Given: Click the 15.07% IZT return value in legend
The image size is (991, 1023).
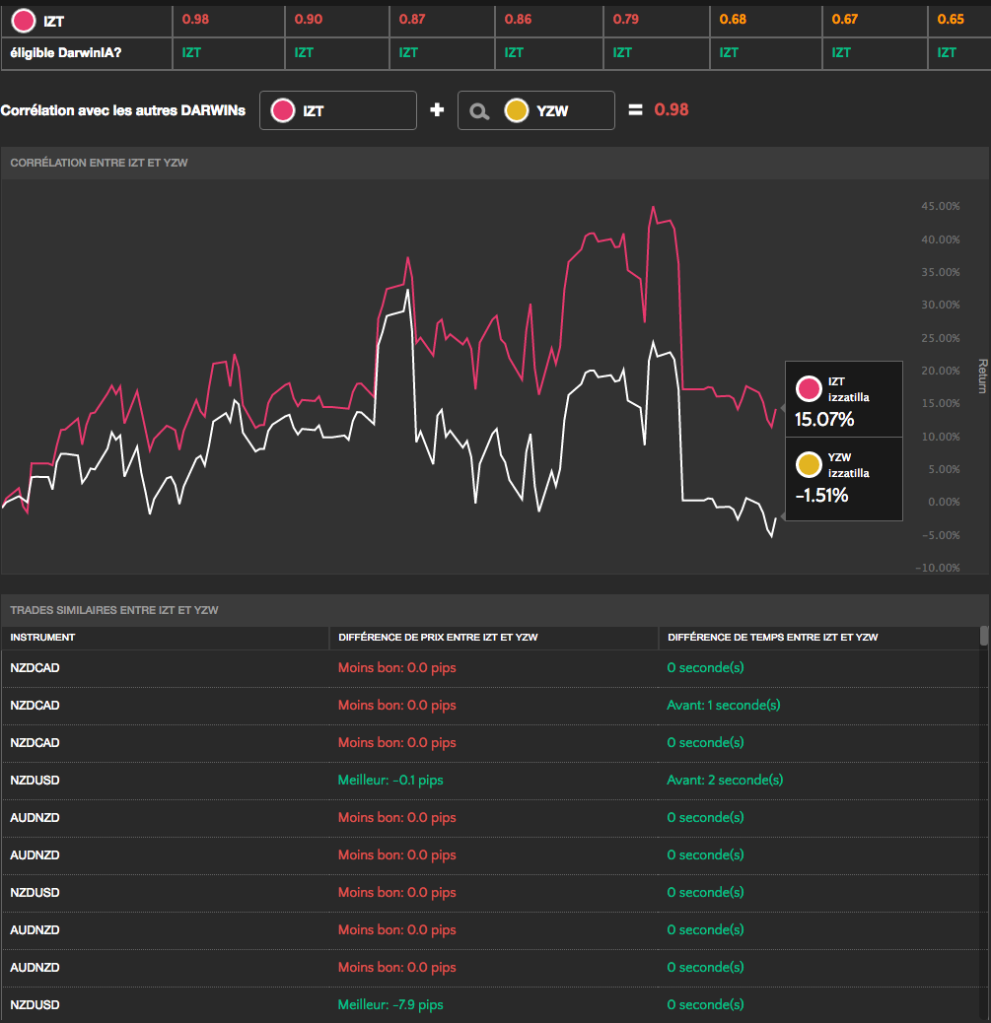Looking at the screenshot, I should [824, 419].
